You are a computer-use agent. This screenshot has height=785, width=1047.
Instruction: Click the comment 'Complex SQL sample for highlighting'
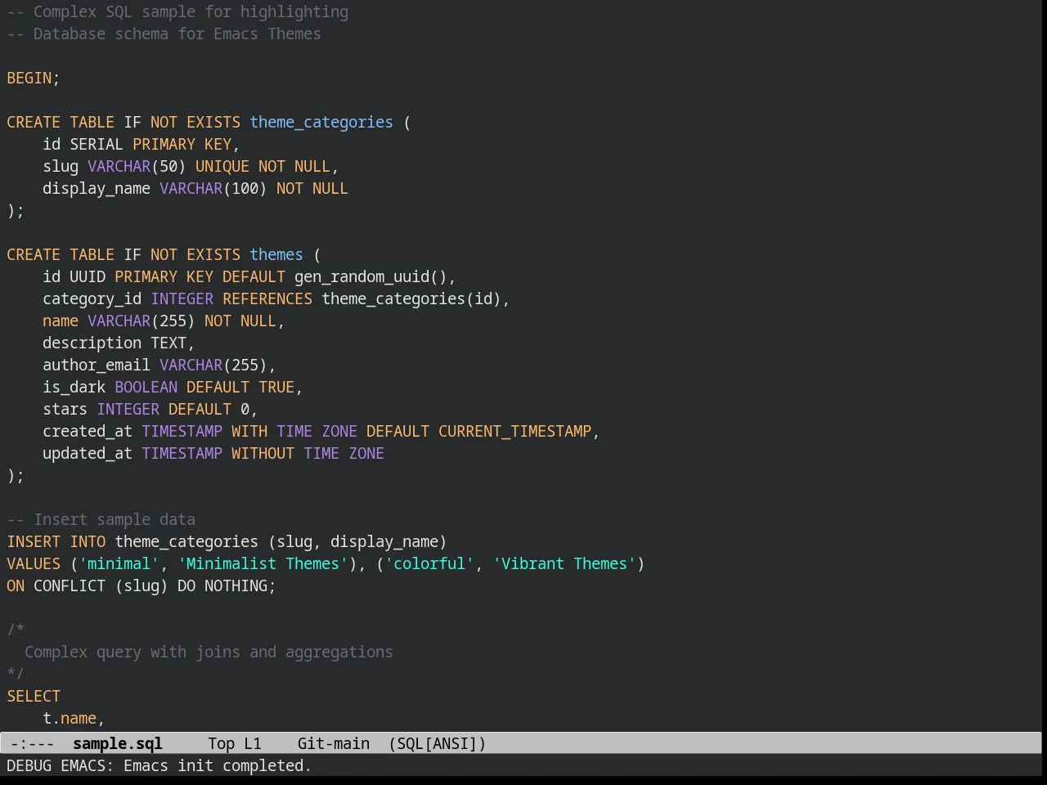click(x=191, y=11)
